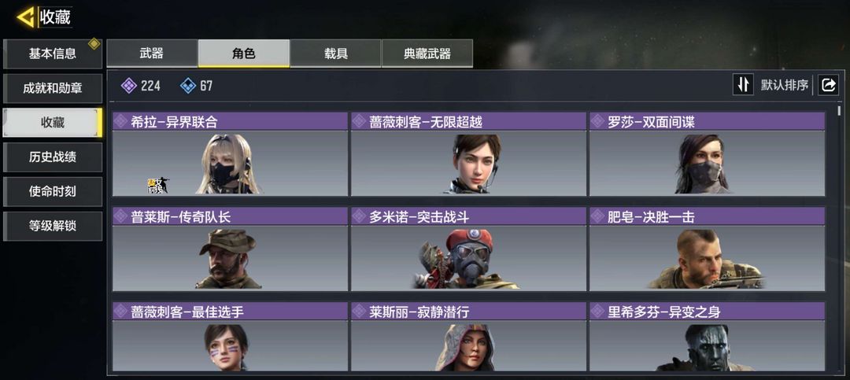
Task: Switch to the 载具 tab
Action: pyautogui.click(x=335, y=53)
